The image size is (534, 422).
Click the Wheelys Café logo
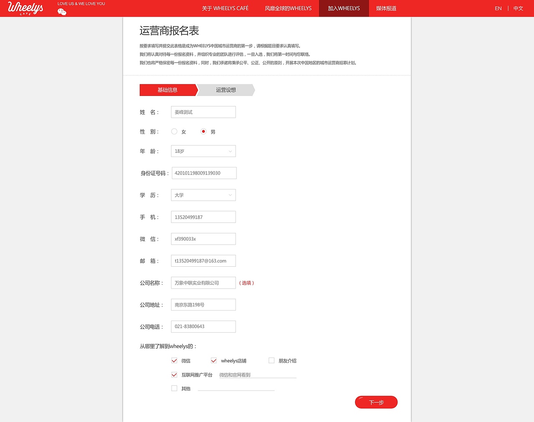pos(25,8)
